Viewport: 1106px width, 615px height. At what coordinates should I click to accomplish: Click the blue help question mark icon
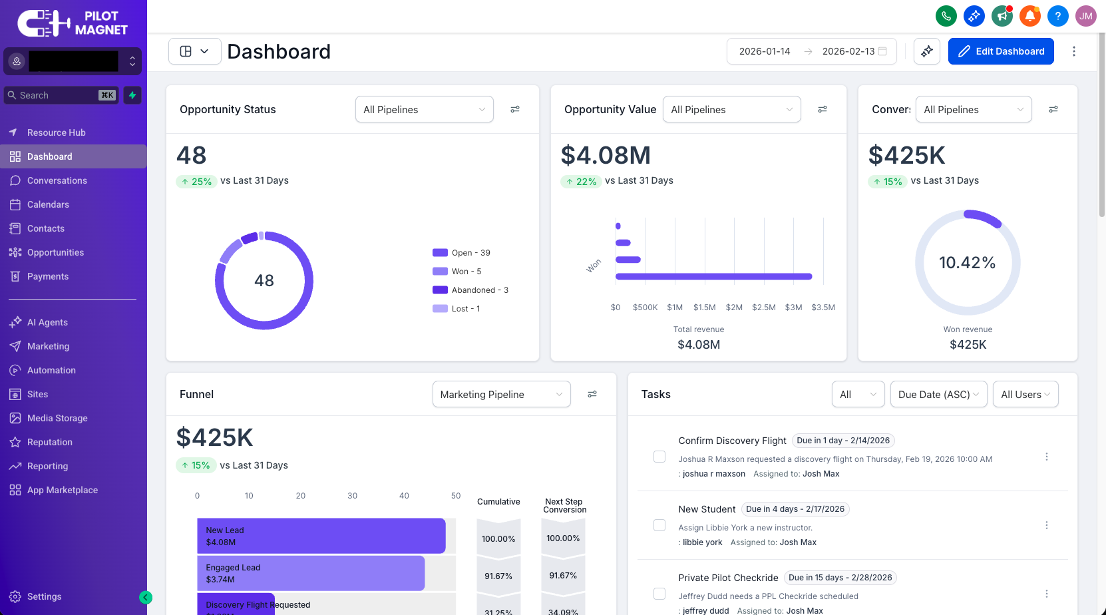pos(1057,16)
